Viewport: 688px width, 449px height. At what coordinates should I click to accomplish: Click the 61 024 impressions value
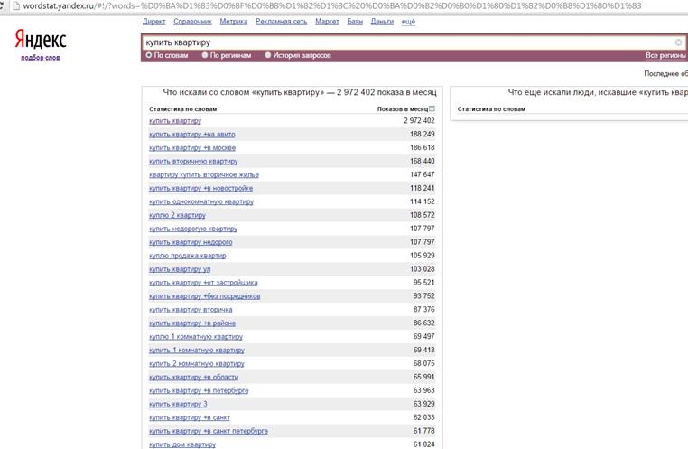[423, 444]
